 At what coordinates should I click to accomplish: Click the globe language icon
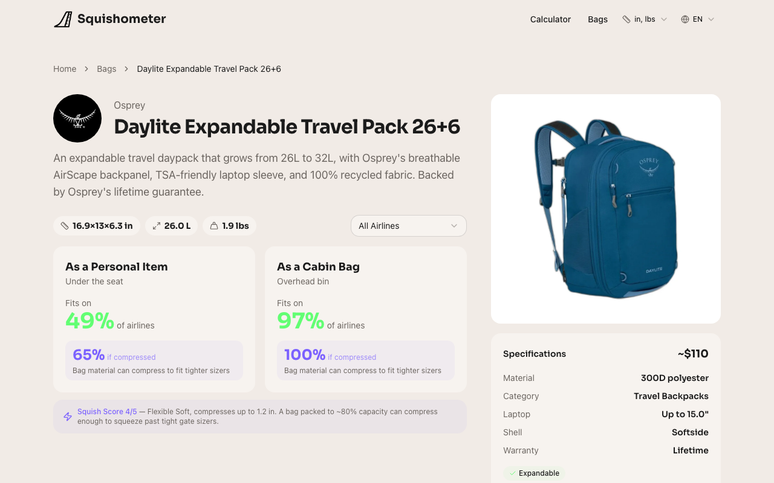point(685,19)
